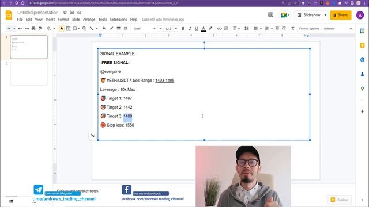Screen dimensions: 369x207
Task: Toggle bold formatting
Action: coord(183,29)
